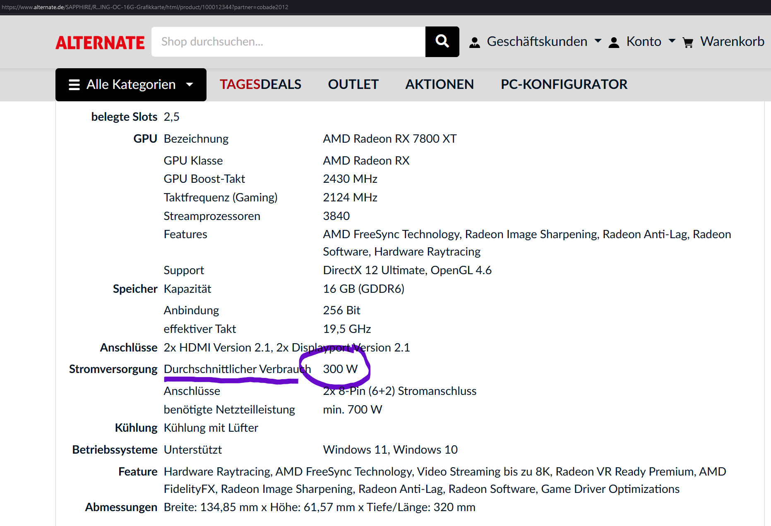Click the Warenkorb shopping cart icon
Image resolution: width=771 pixels, height=526 pixels.
(688, 43)
